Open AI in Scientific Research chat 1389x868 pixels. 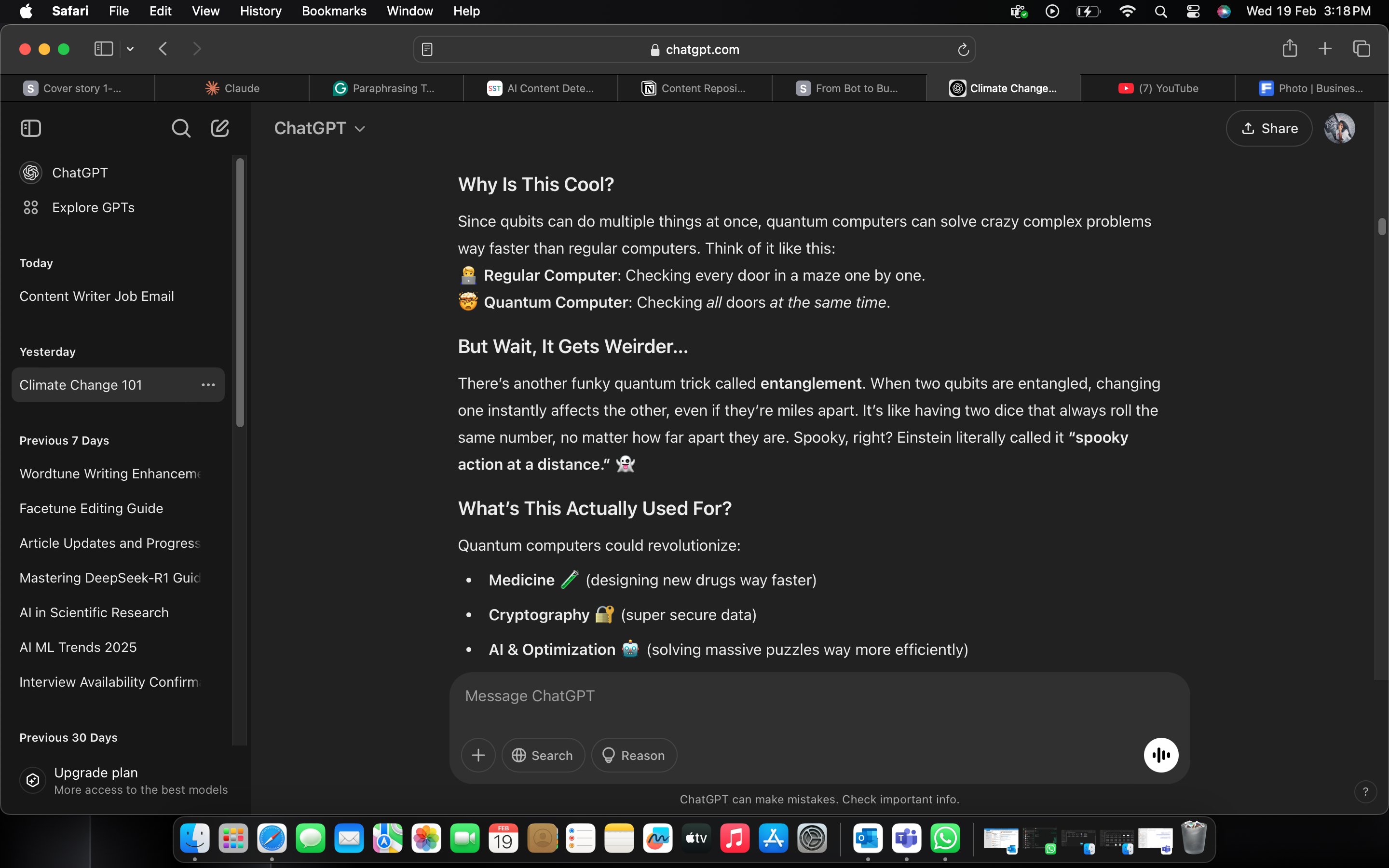tap(118, 612)
